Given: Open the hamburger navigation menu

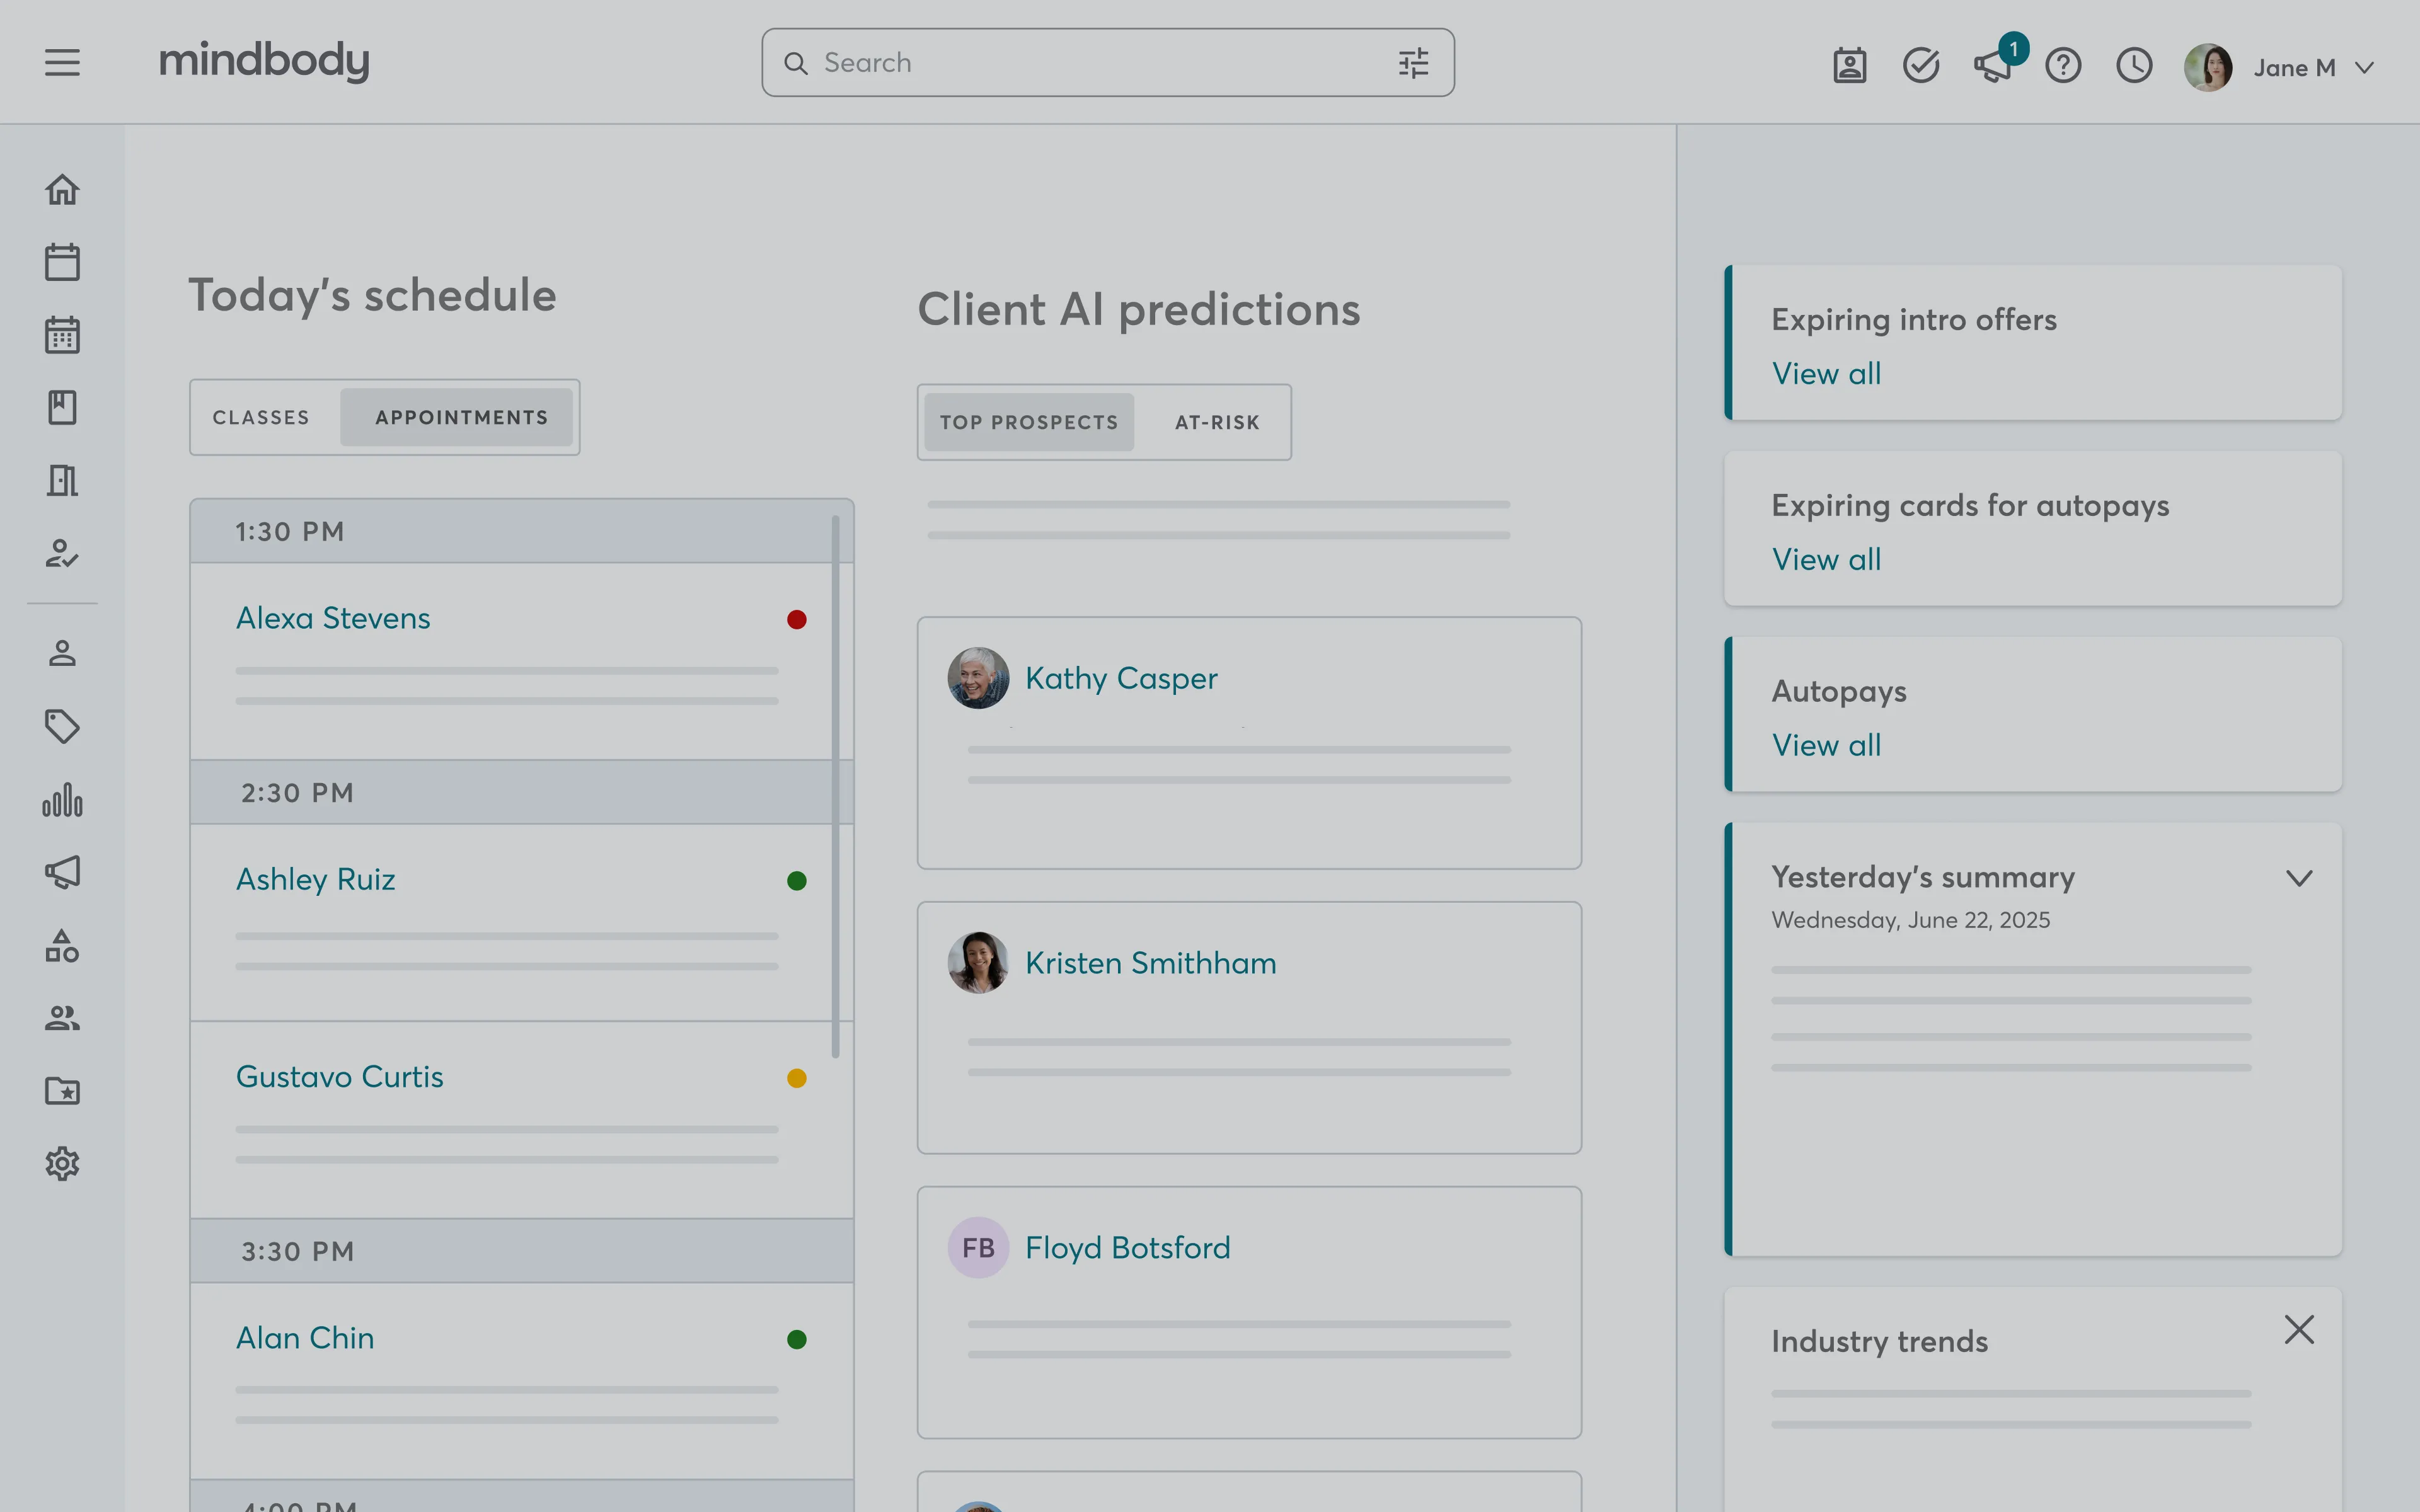Looking at the screenshot, I should point(62,63).
